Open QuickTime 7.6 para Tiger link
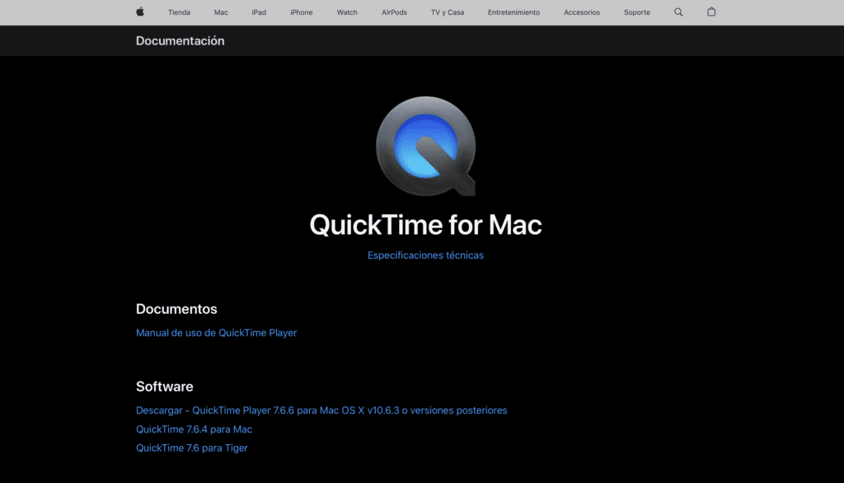The image size is (844, 483). click(x=192, y=448)
